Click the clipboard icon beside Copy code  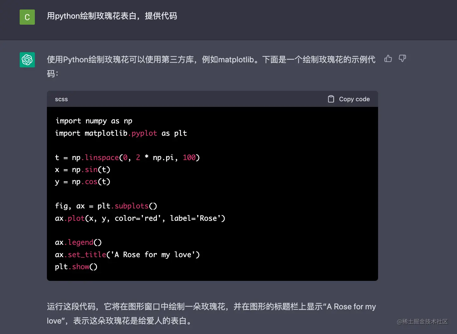click(x=331, y=99)
